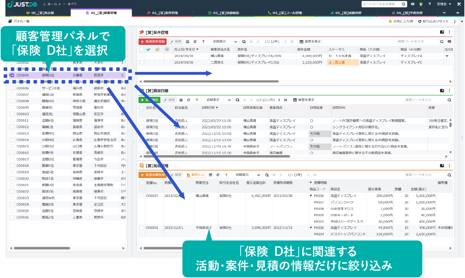This screenshot has width=465, height=278.
Task: Click the comment icon at 案件管理 toolbar end
Action: [x=449, y=41]
